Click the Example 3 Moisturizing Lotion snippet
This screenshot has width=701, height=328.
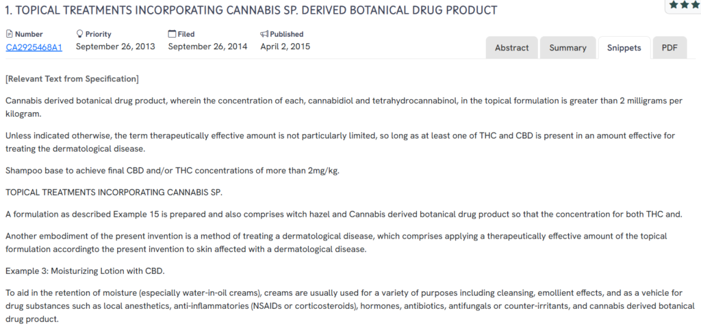(x=85, y=271)
